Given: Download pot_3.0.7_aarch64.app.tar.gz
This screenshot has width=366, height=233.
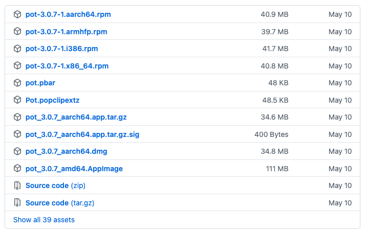Looking at the screenshot, I should click(76, 117).
